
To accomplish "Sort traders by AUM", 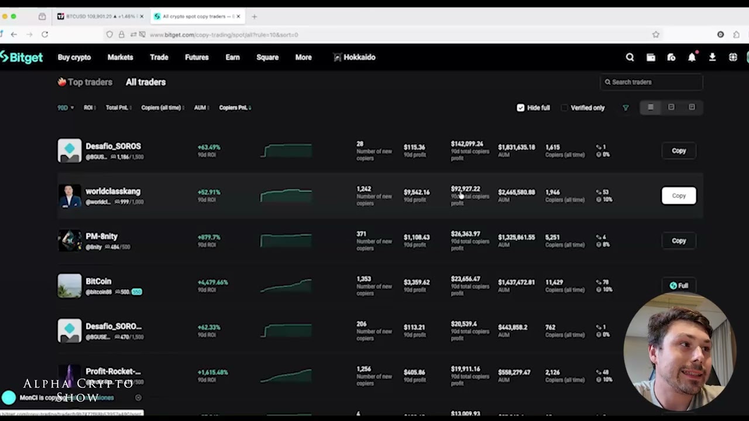I will click(202, 108).
